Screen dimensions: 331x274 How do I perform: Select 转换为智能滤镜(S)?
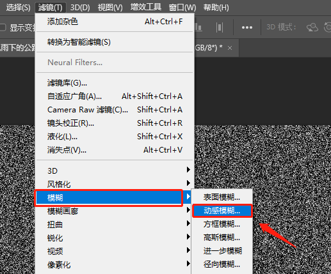tap(115, 42)
